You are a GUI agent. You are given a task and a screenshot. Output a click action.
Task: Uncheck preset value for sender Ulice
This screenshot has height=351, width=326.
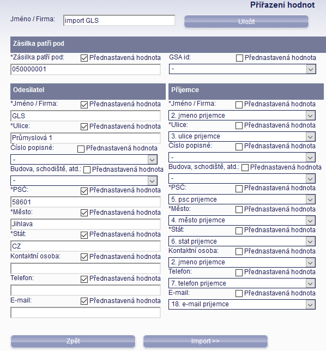pyautogui.click(x=84, y=126)
